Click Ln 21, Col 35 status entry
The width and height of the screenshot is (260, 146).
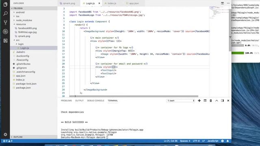pos(171,141)
